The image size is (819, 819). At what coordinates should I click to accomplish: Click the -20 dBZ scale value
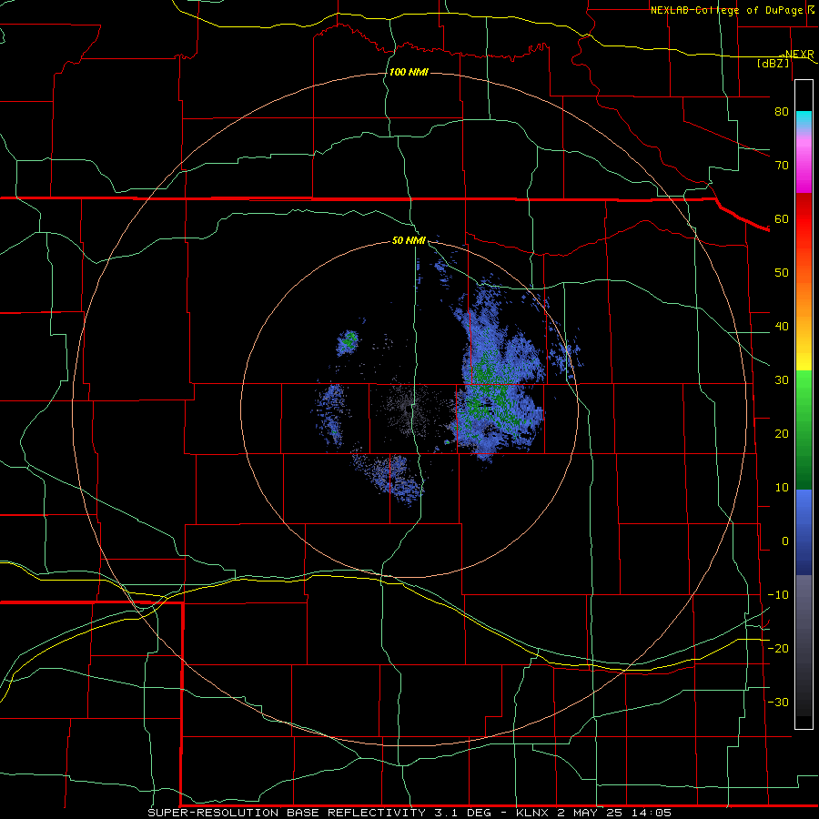(x=778, y=649)
